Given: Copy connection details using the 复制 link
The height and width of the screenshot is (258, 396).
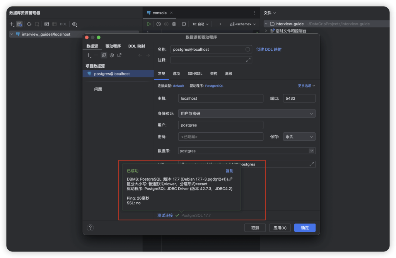Looking at the screenshot, I should [229, 171].
